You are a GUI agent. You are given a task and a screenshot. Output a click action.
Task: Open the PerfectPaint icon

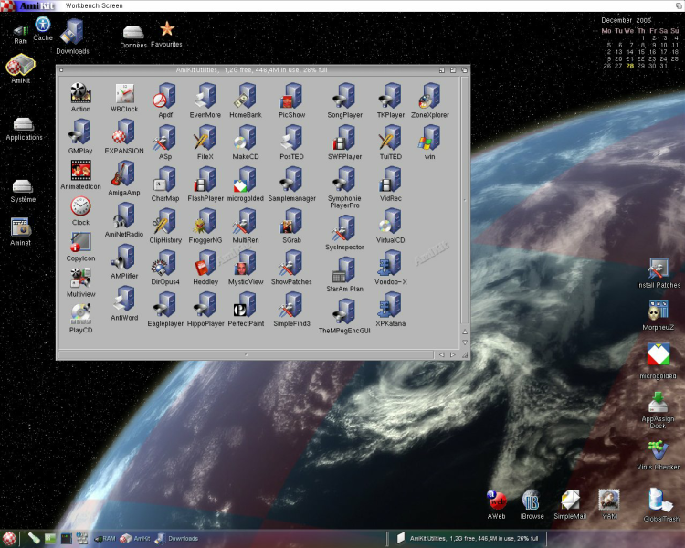246,304
